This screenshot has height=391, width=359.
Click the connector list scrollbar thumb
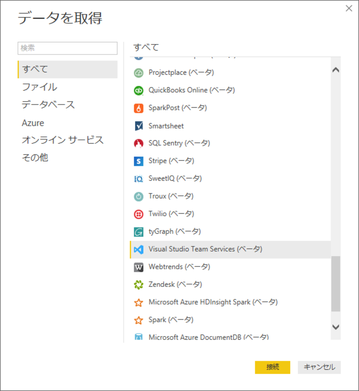[336, 284]
